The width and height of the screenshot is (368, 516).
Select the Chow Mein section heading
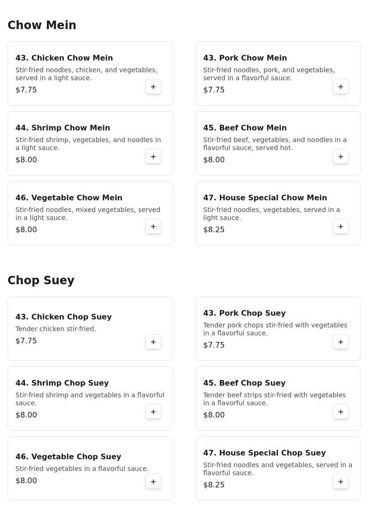[42, 25]
